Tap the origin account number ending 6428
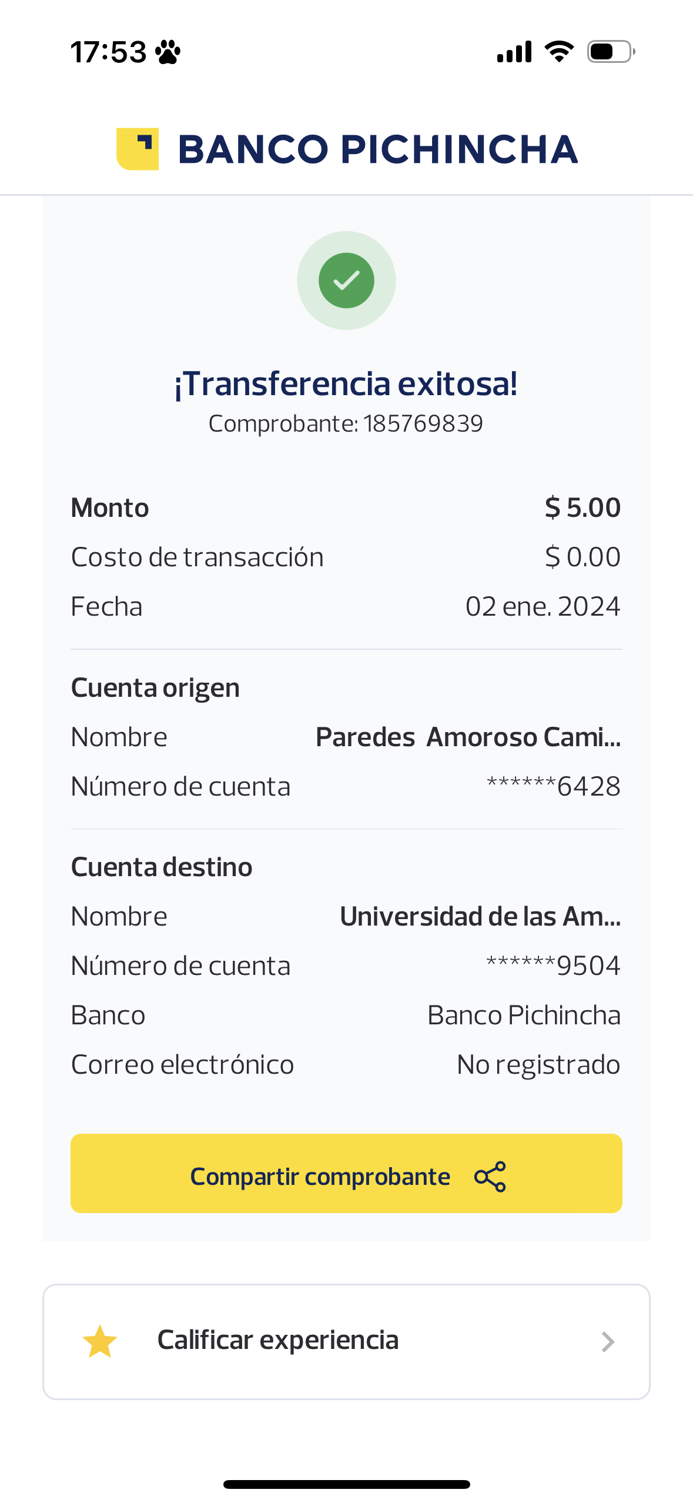The height and width of the screenshot is (1503, 693). pos(553,786)
